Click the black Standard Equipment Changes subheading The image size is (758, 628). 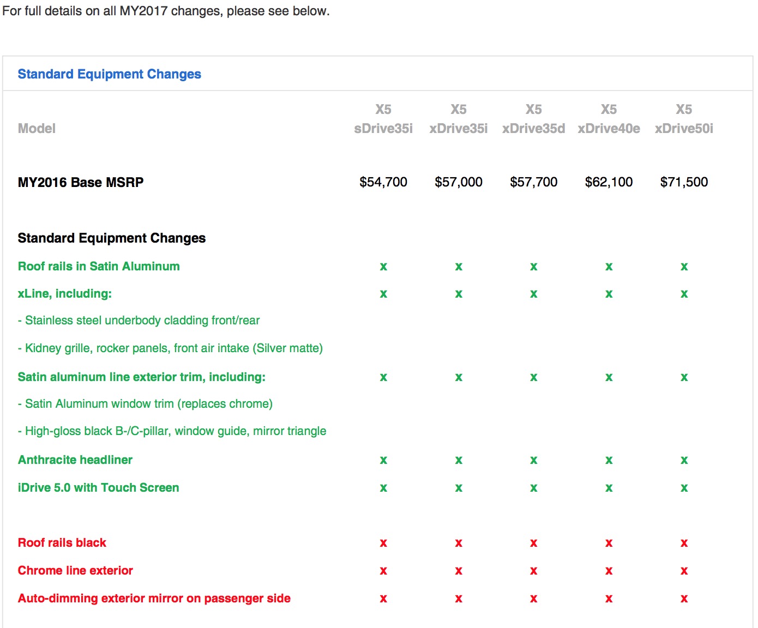point(112,238)
